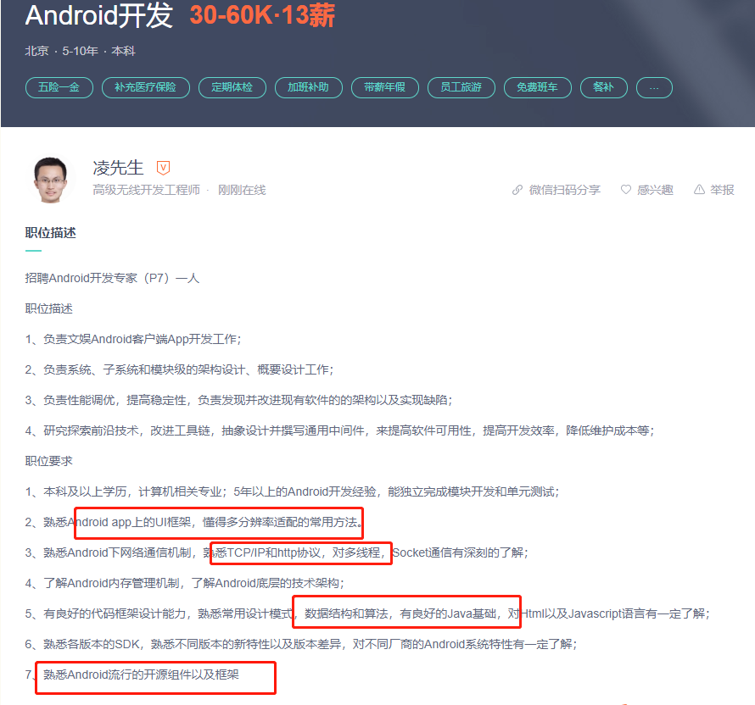The width and height of the screenshot is (755, 705).
Task: Click the 北京 · 5-10年 · 本科 line
Action: [x=80, y=51]
